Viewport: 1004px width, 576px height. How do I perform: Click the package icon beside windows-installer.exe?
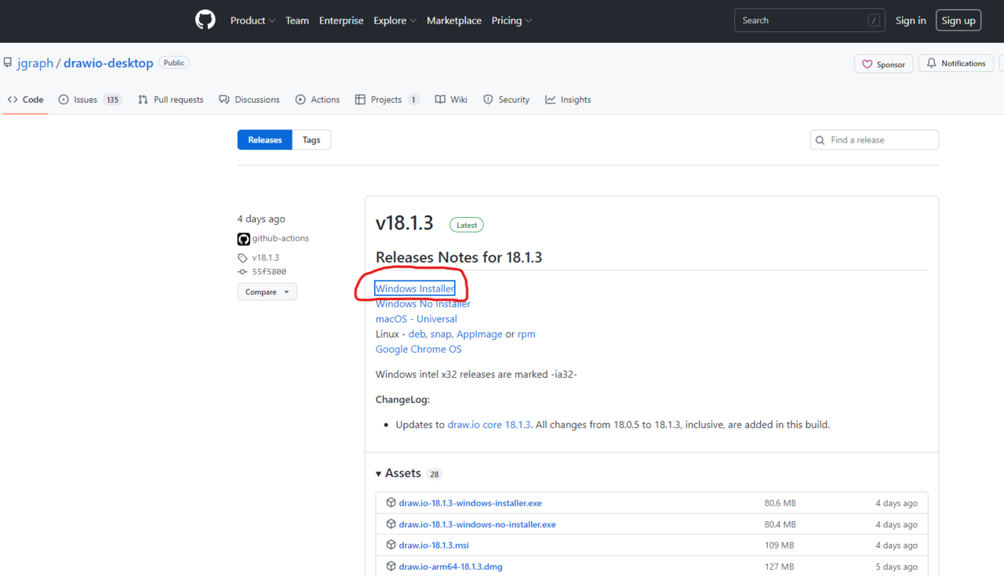click(391, 502)
